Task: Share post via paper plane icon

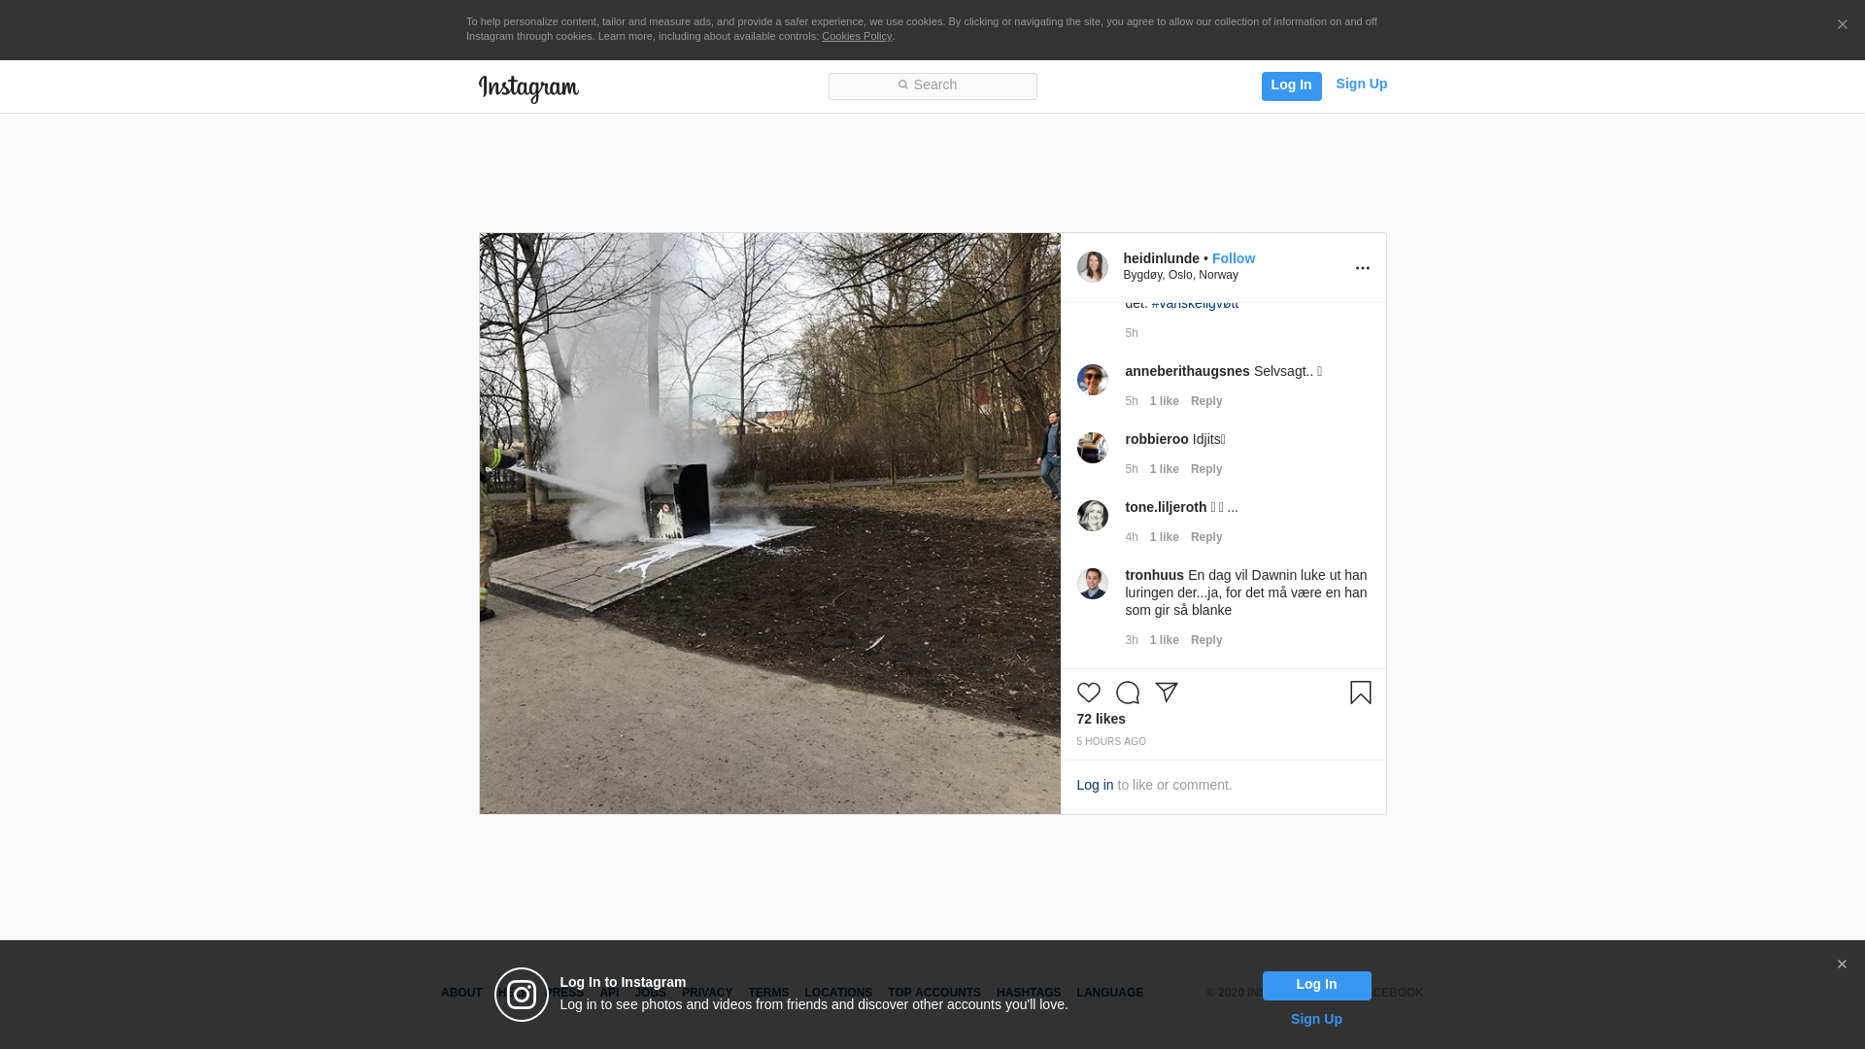Action: coord(1167,693)
